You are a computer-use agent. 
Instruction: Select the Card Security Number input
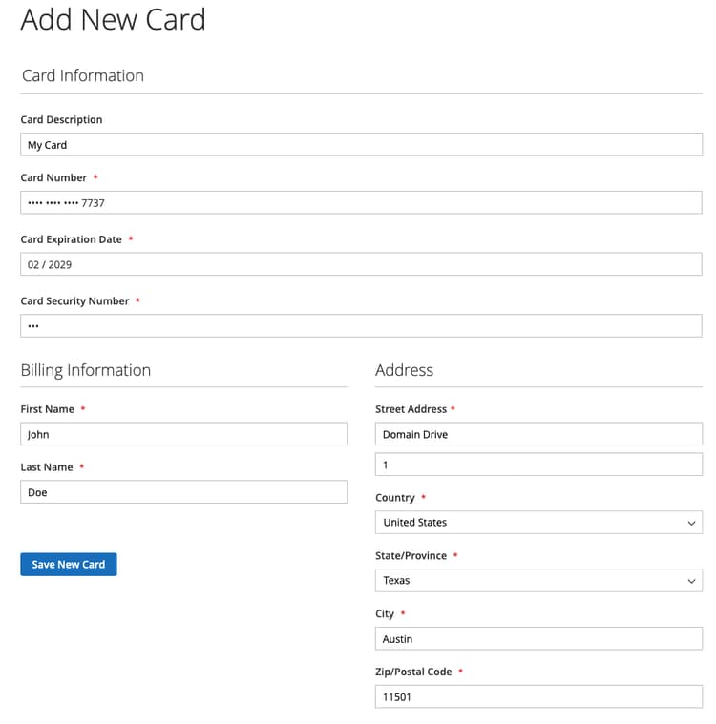pos(361,325)
